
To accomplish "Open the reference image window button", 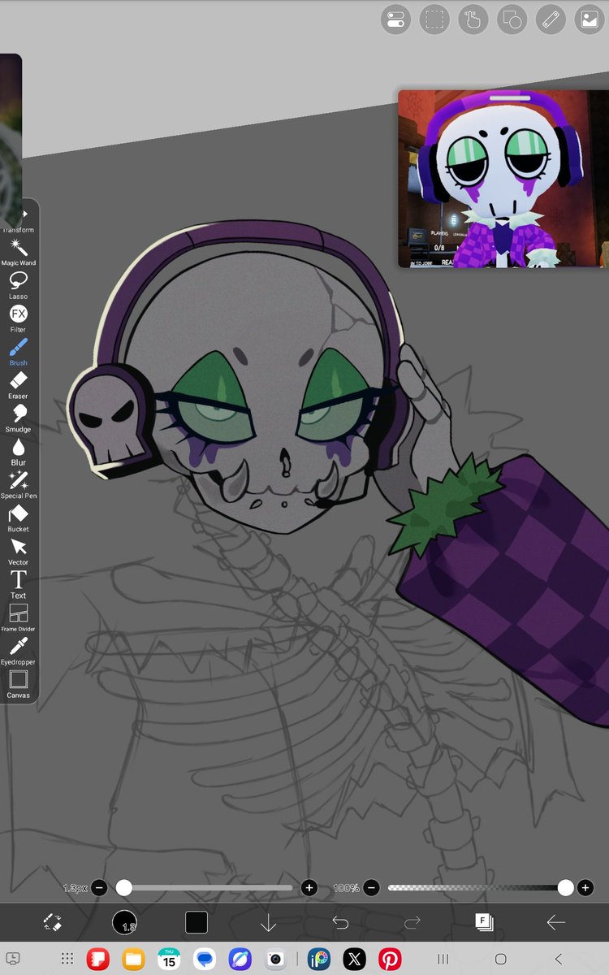I will pos(589,19).
